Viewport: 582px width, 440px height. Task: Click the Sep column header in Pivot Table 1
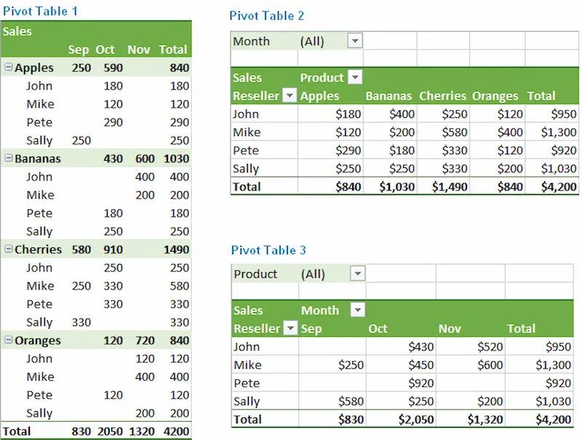79,49
